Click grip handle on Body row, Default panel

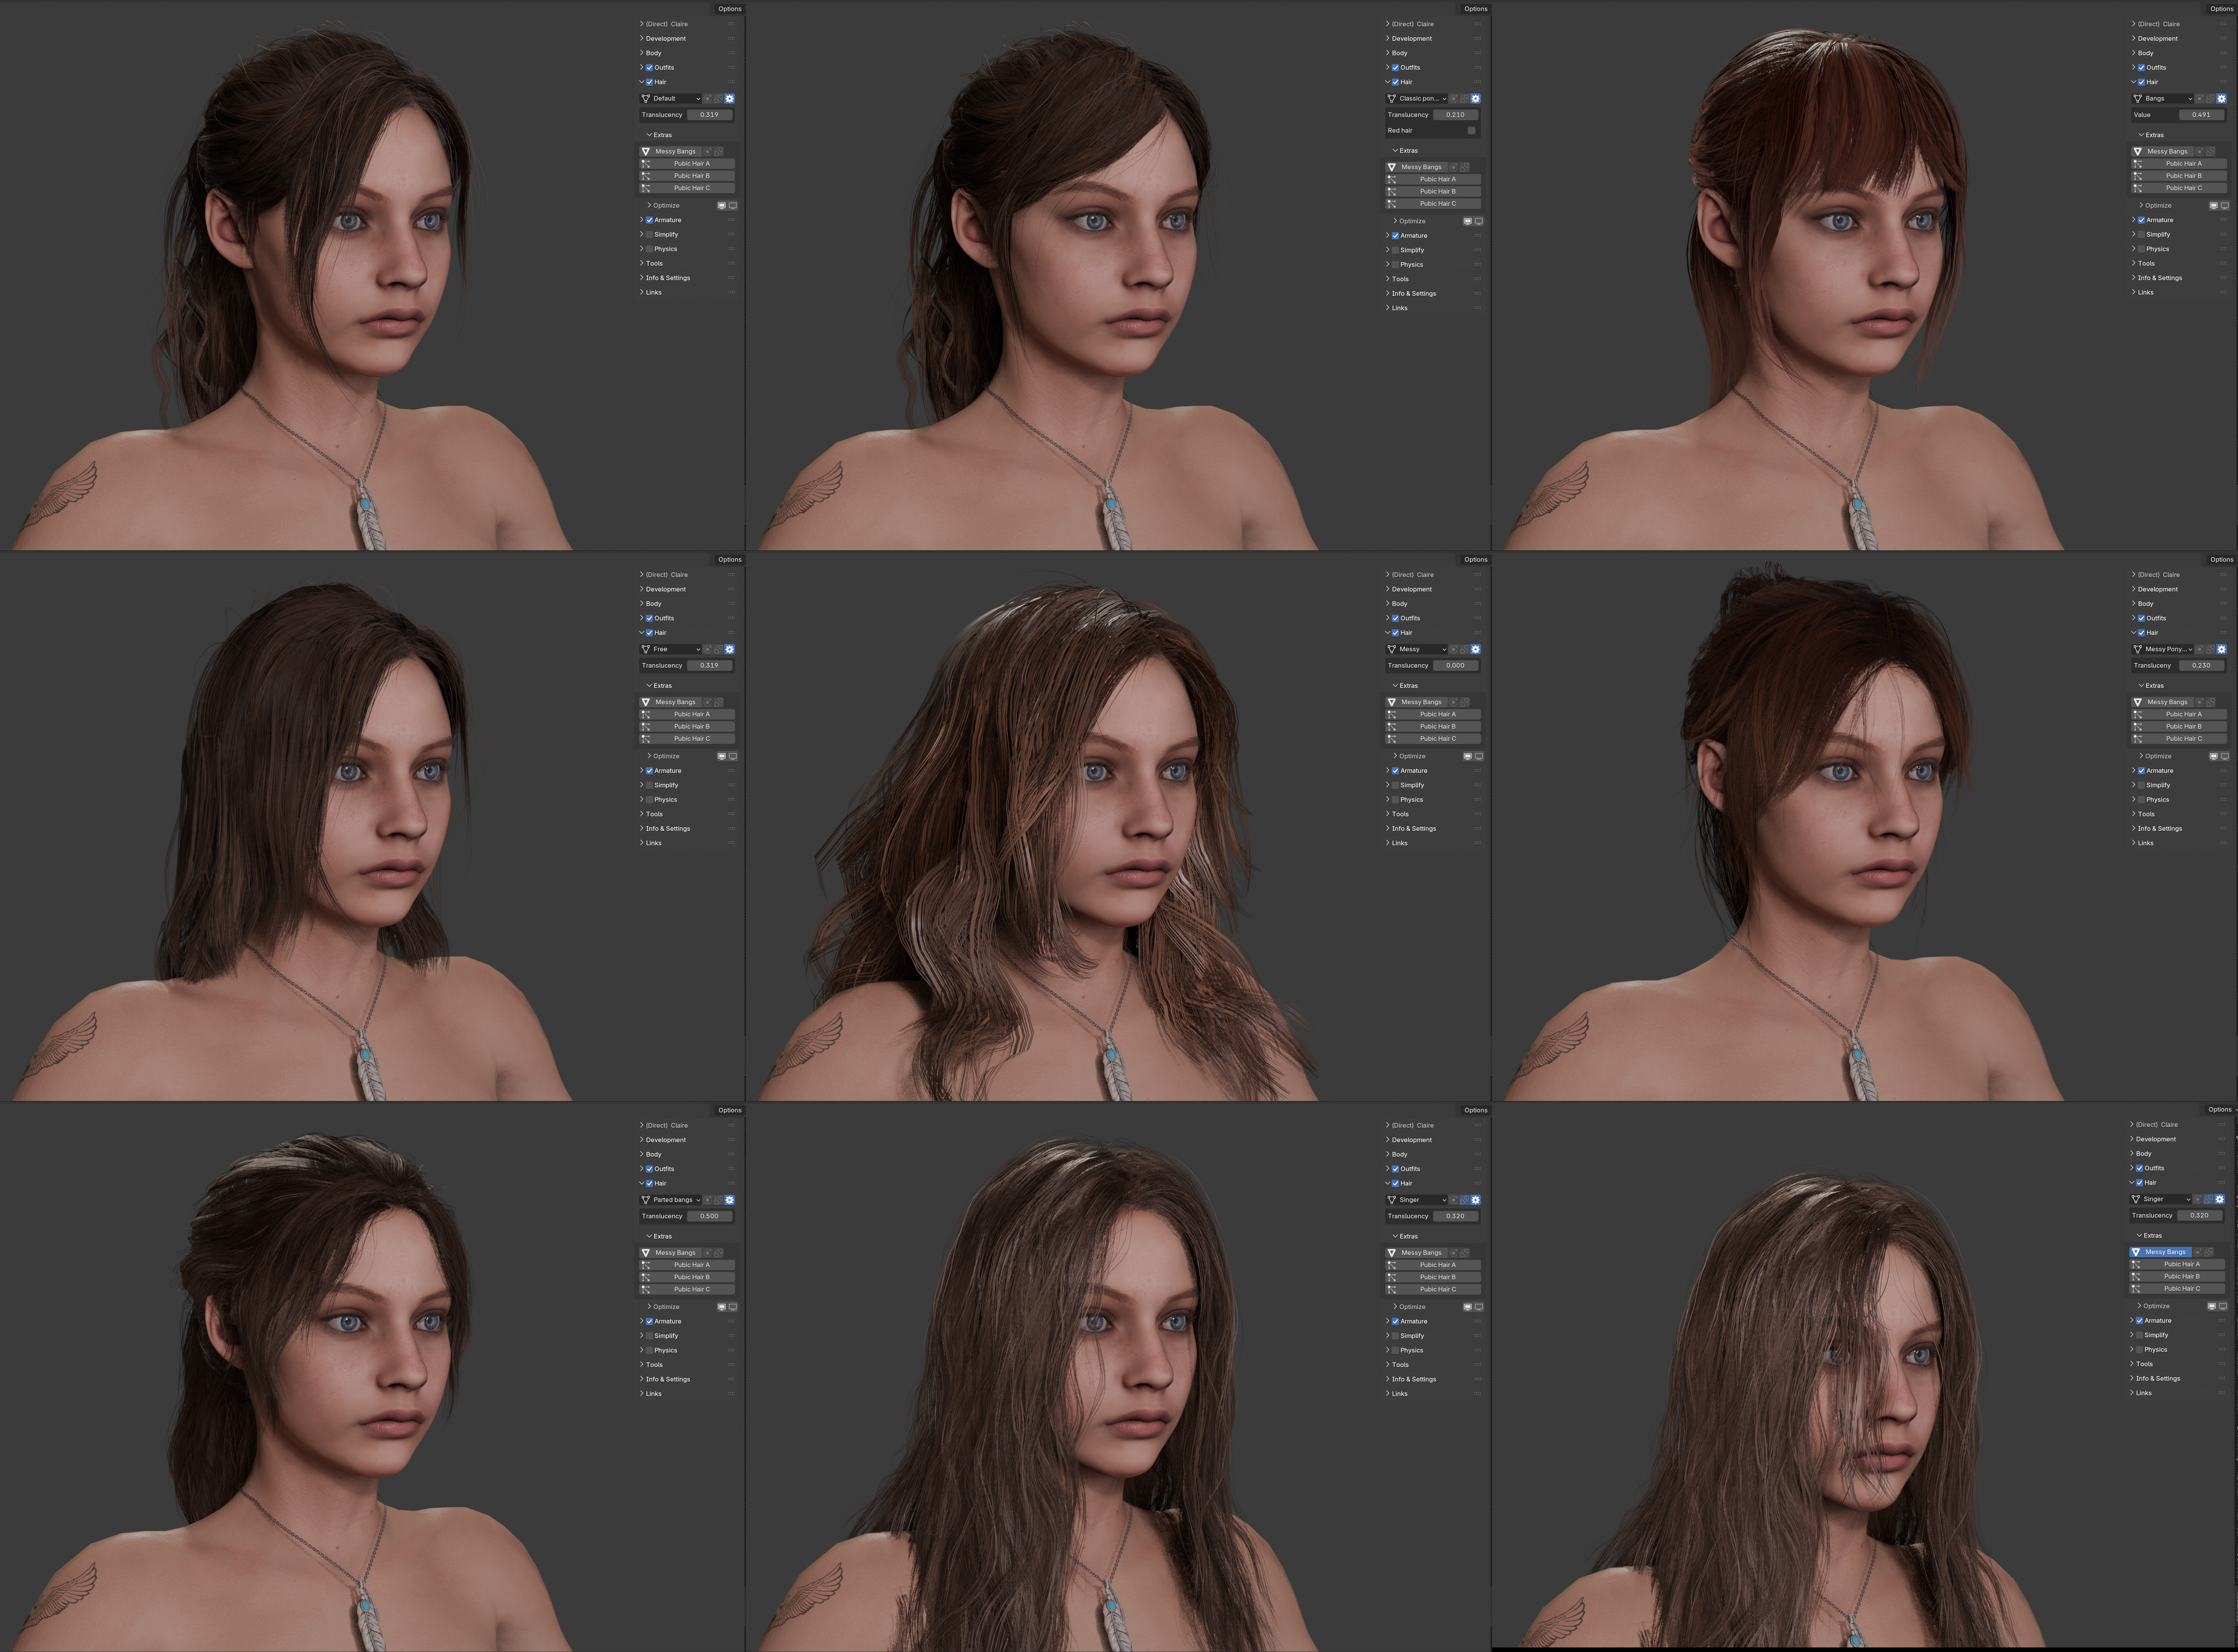coord(732,53)
